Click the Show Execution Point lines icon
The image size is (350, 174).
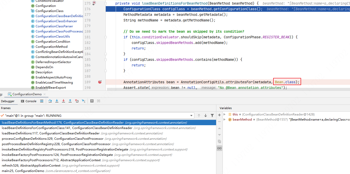(42, 101)
